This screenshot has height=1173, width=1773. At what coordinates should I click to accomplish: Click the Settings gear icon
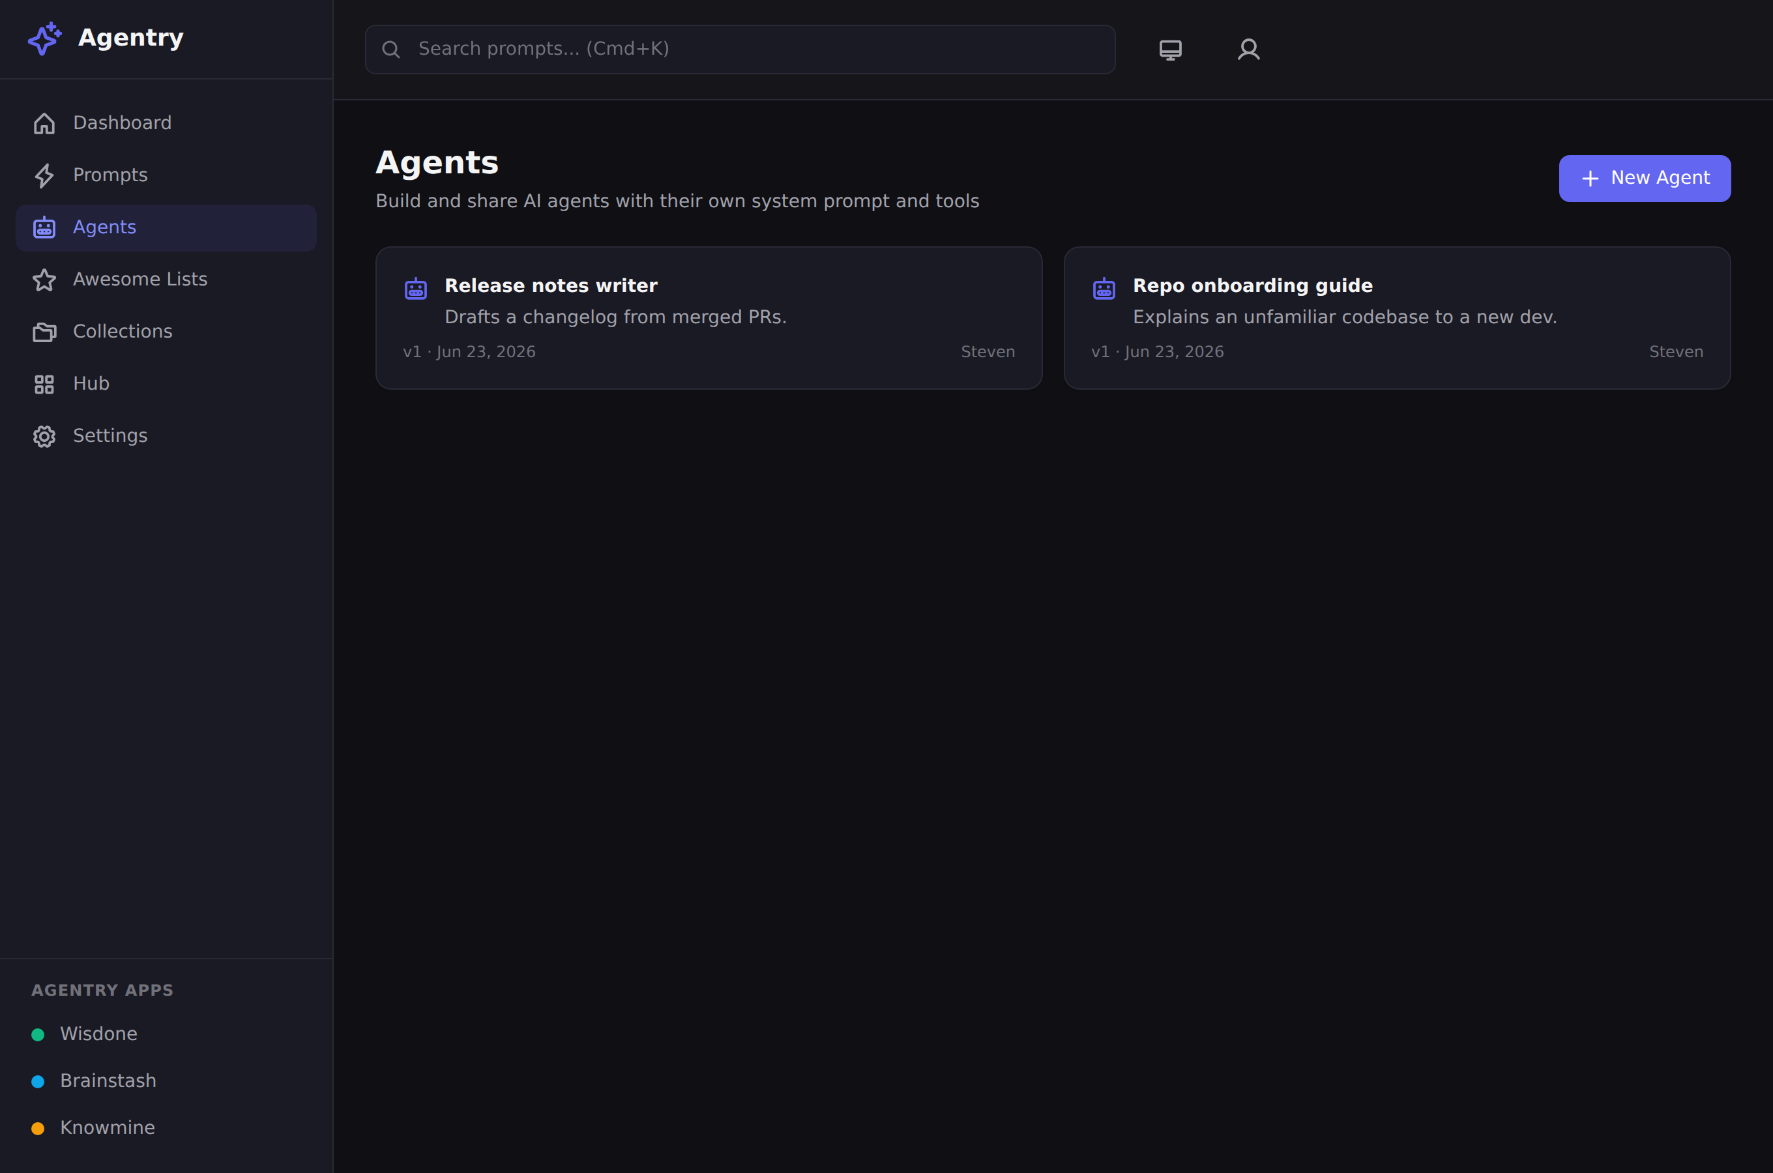(x=44, y=436)
